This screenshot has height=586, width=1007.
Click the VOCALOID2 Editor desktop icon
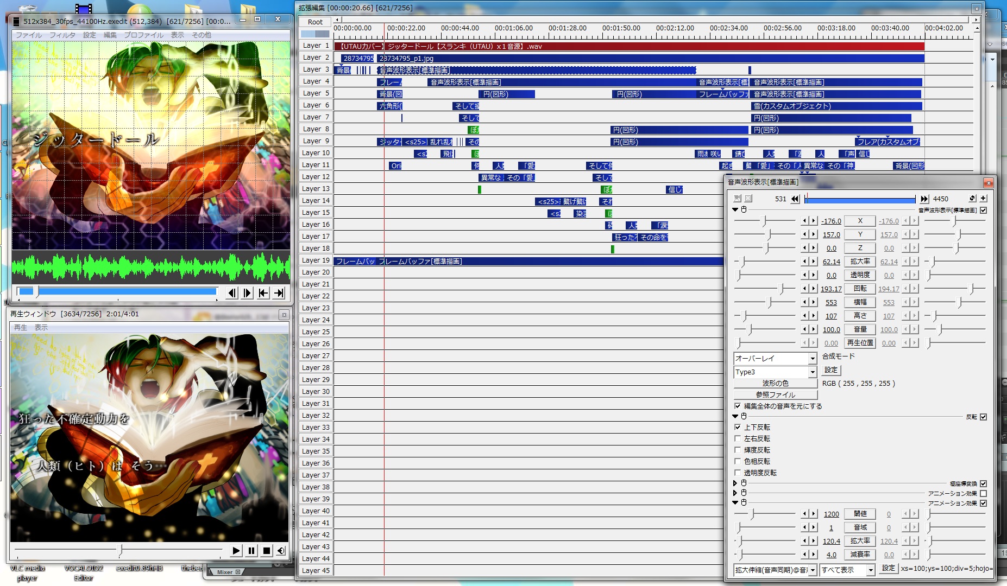(x=84, y=572)
